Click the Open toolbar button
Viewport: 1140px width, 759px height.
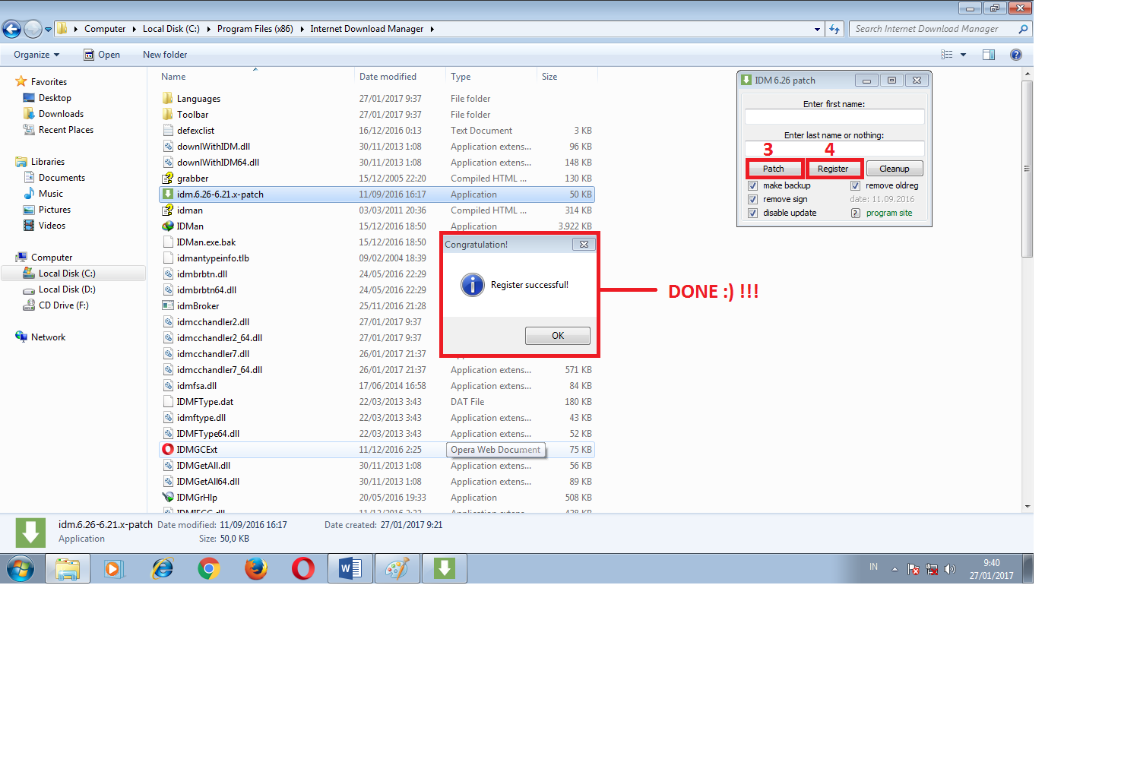tap(102, 55)
